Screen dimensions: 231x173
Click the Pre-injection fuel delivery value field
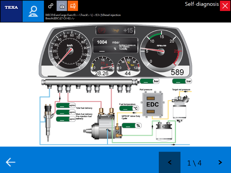point(66,119)
